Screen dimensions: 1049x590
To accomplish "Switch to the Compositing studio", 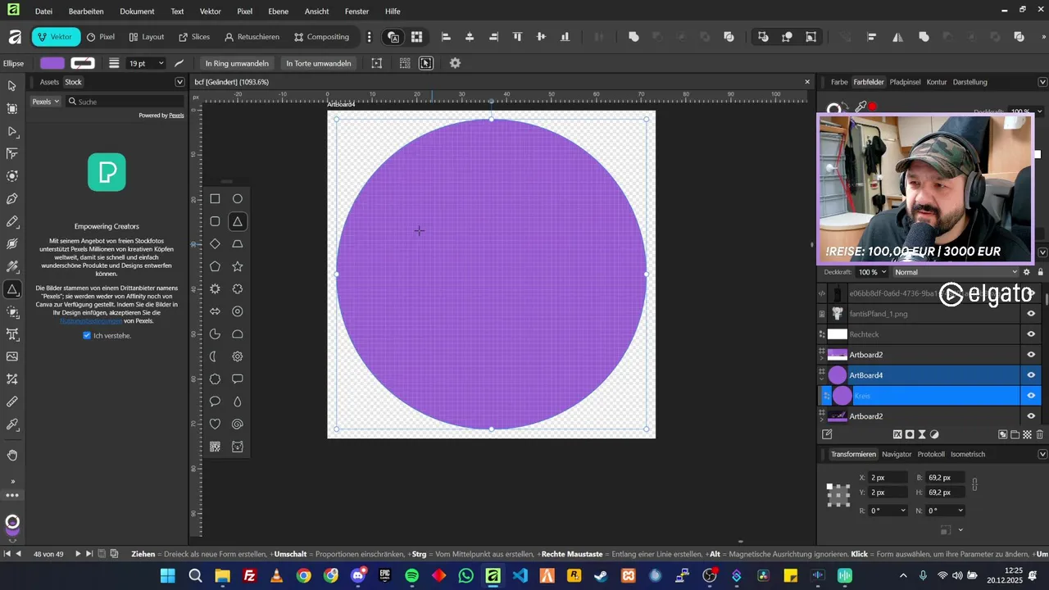I will (321, 37).
